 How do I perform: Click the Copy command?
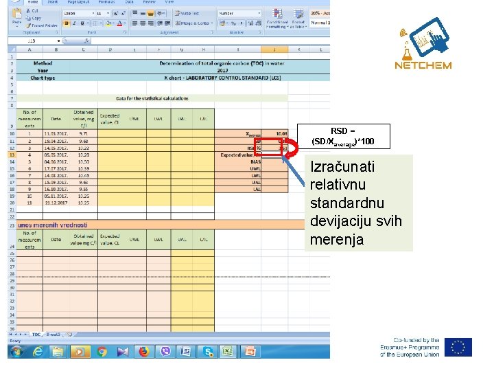[34, 18]
